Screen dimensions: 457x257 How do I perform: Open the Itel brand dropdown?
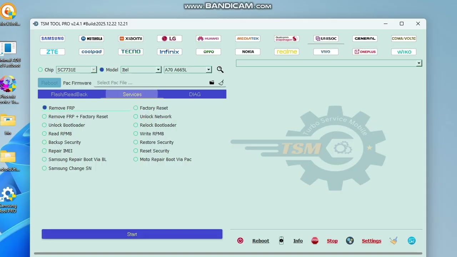(141, 70)
